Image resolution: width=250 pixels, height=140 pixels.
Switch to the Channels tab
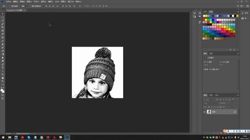[211, 95]
